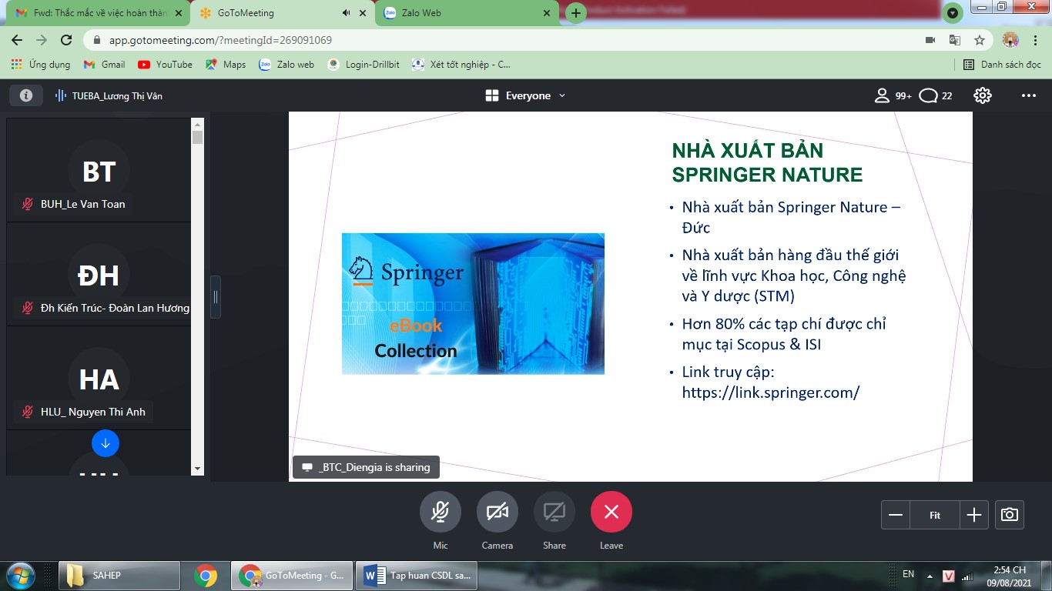Viewport: 1052px width, 591px height.
Task: Open Chrome profile avatar
Action: [1010, 40]
